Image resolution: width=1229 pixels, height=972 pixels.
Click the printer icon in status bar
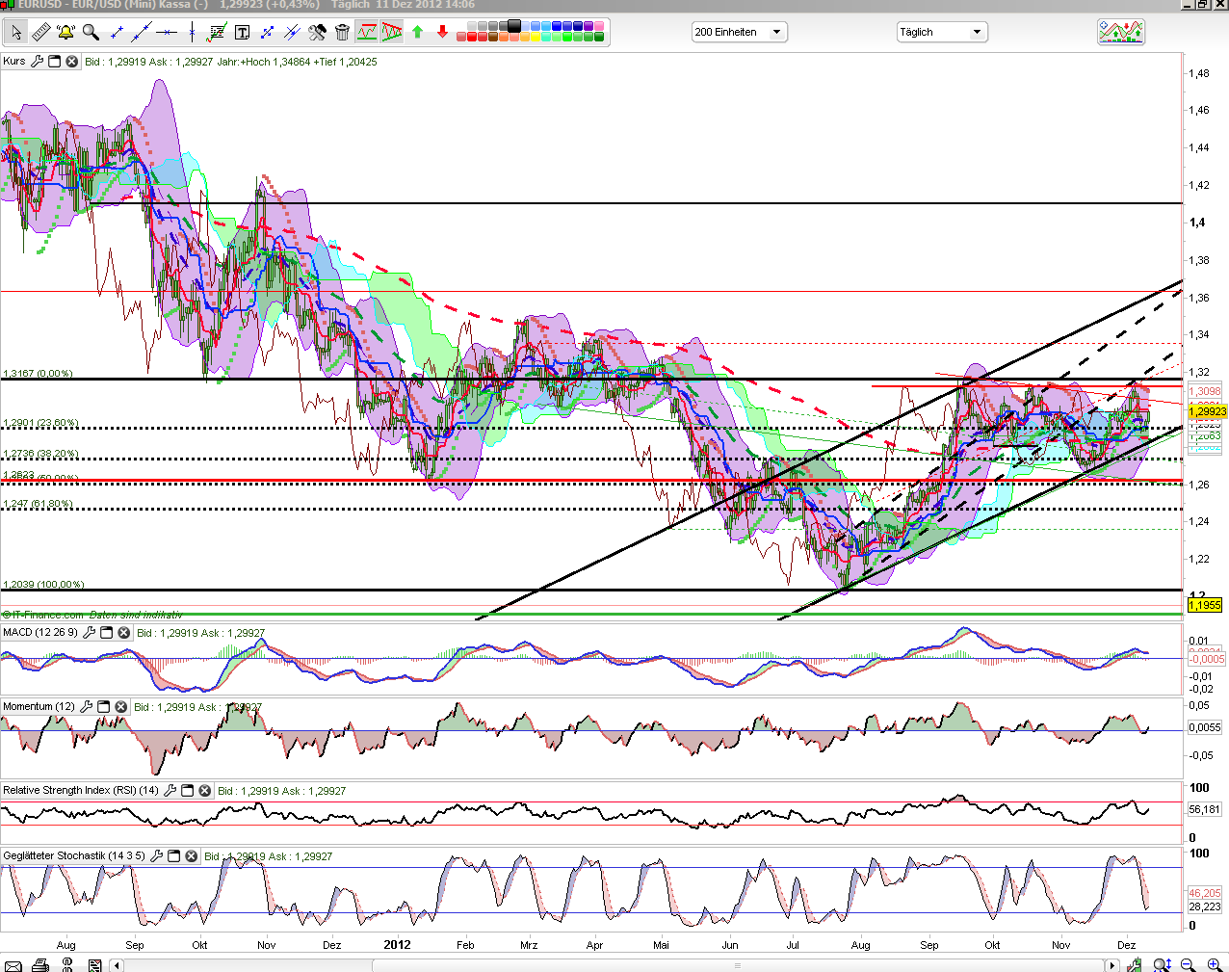coord(40,964)
